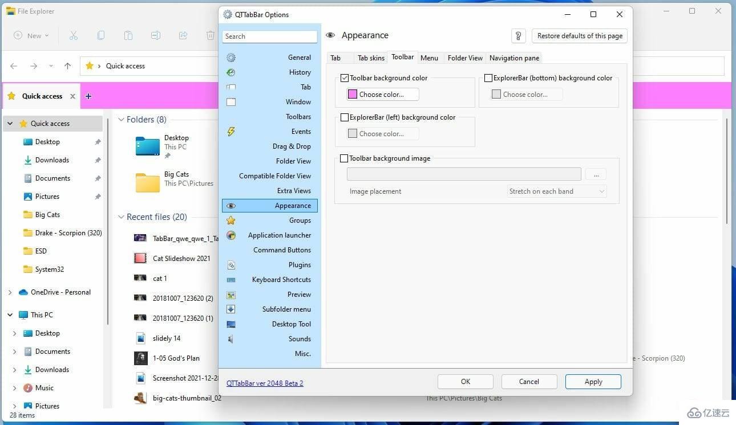Click the help question mark button
This screenshot has height=425, width=736.
pos(518,36)
